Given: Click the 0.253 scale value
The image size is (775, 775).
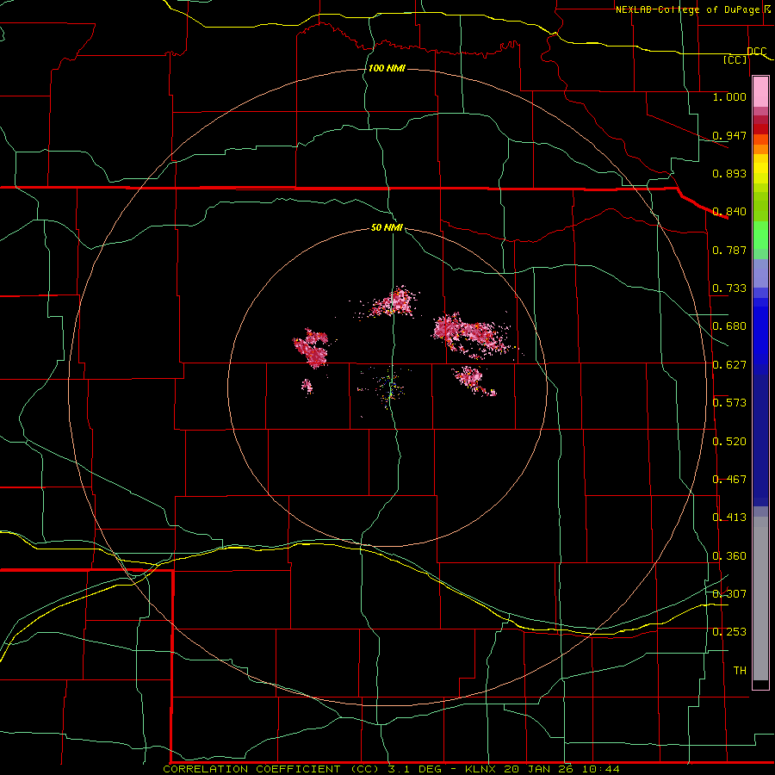Looking at the screenshot, I should (x=729, y=632).
